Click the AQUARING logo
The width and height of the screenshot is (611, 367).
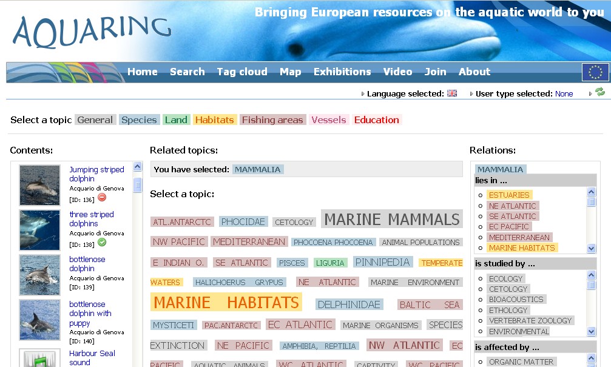tap(92, 31)
